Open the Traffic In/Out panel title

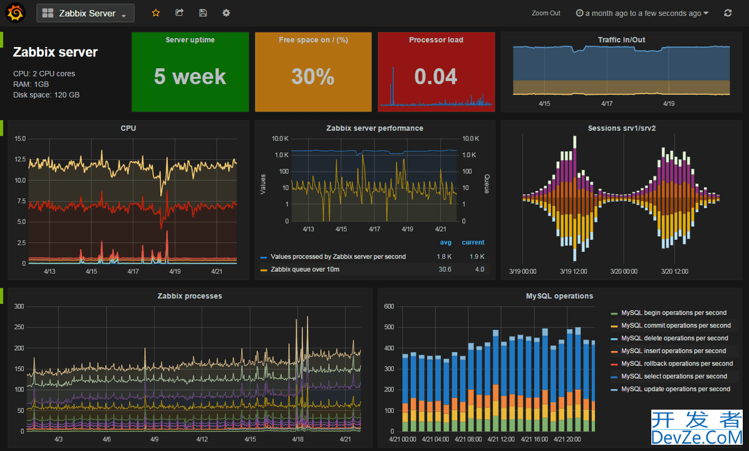[x=621, y=40]
